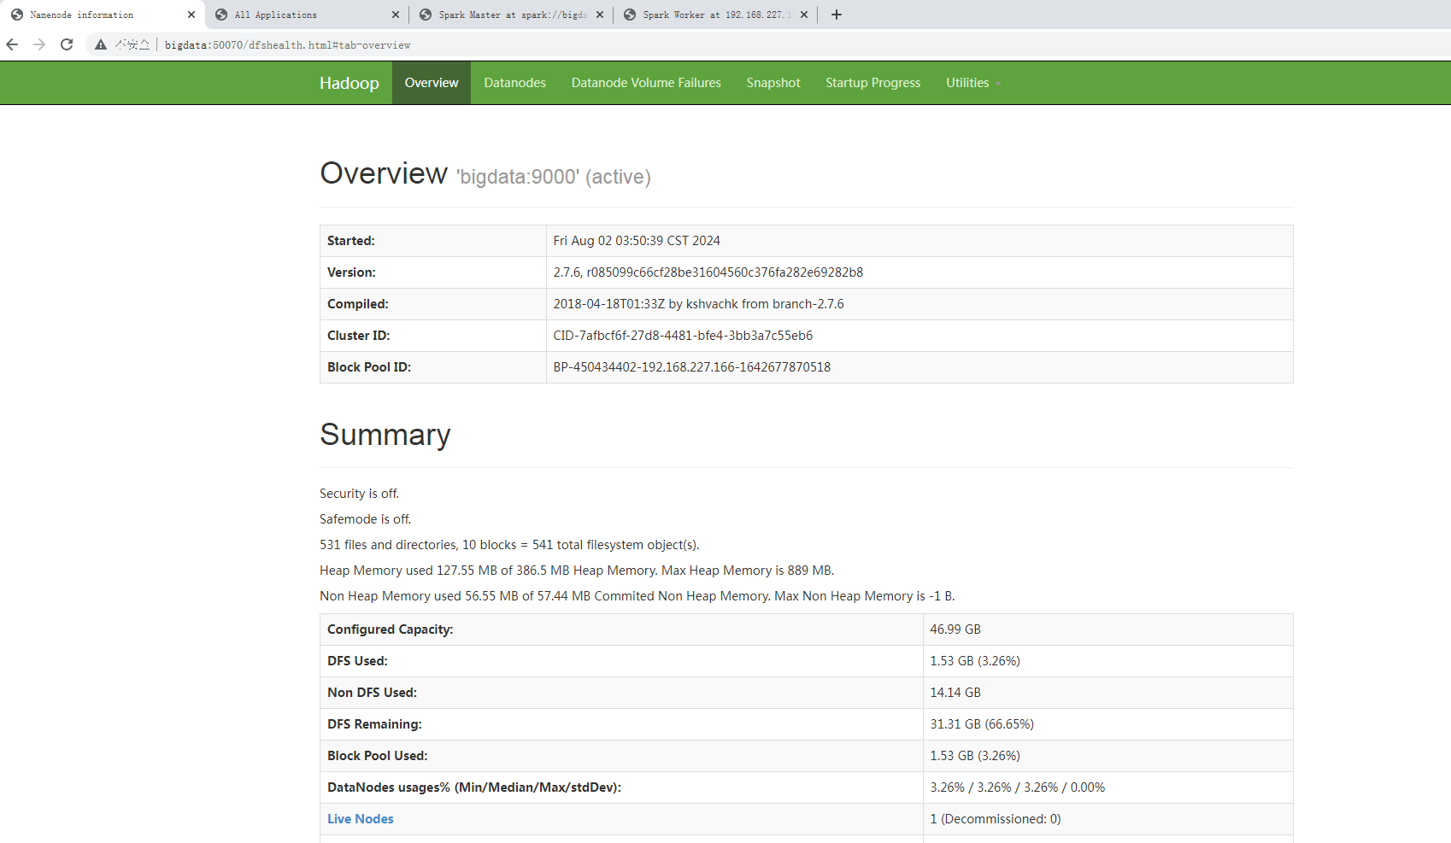Click the Non DFS Used value '14.14 GB'
Viewport: 1451px width, 843px height.
pyautogui.click(x=955, y=693)
